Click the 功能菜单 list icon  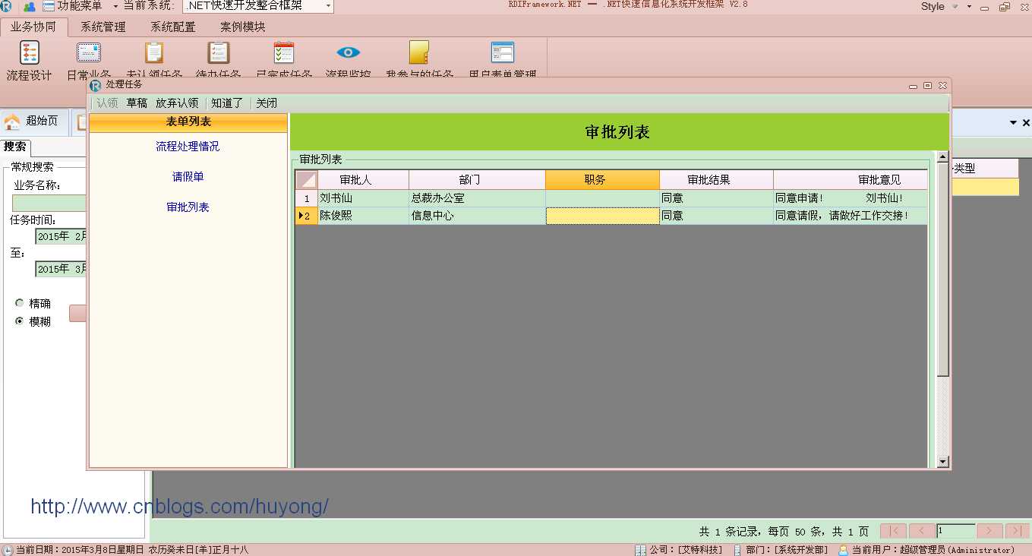coord(49,7)
